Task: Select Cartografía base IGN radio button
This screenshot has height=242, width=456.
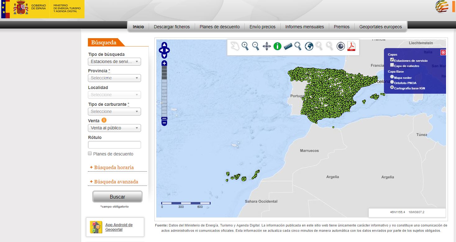Action: click(x=392, y=87)
